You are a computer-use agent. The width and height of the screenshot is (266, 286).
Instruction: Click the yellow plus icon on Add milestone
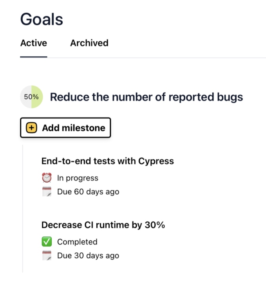click(x=31, y=128)
